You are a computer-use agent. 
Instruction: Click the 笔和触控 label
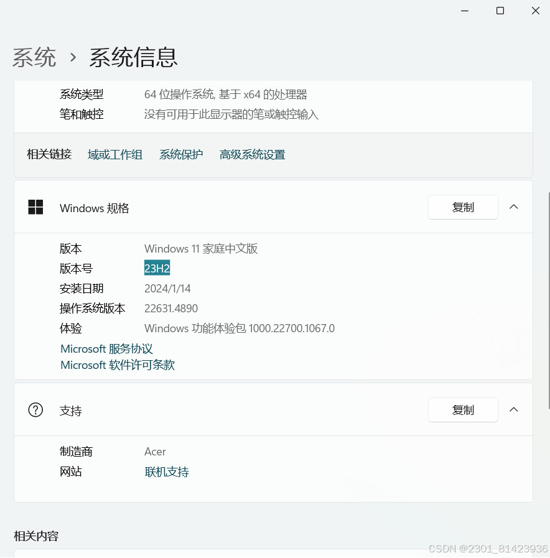coord(82,114)
